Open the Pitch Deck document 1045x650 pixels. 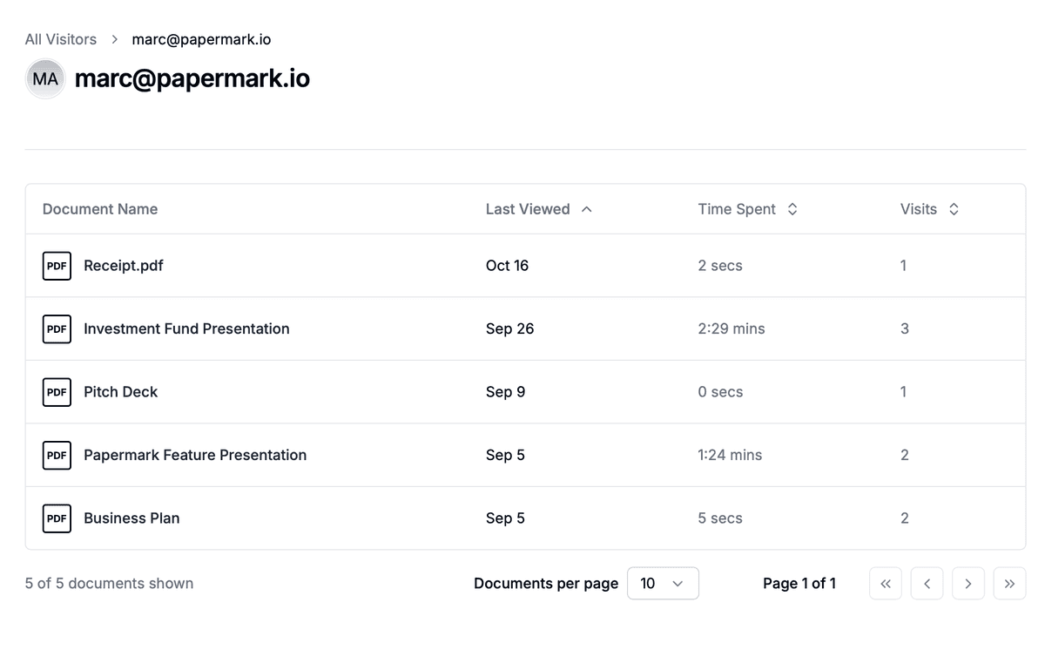click(x=120, y=392)
